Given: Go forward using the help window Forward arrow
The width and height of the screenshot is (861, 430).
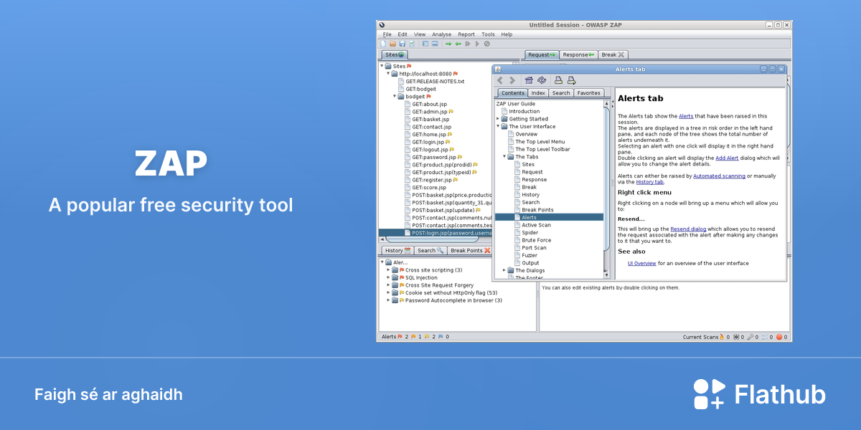Looking at the screenshot, I should tap(512, 80).
